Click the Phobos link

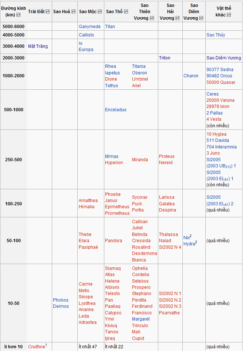(x=61, y=300)
